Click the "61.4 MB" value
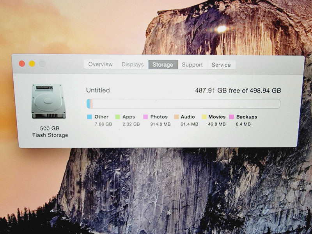 [190, 124]
